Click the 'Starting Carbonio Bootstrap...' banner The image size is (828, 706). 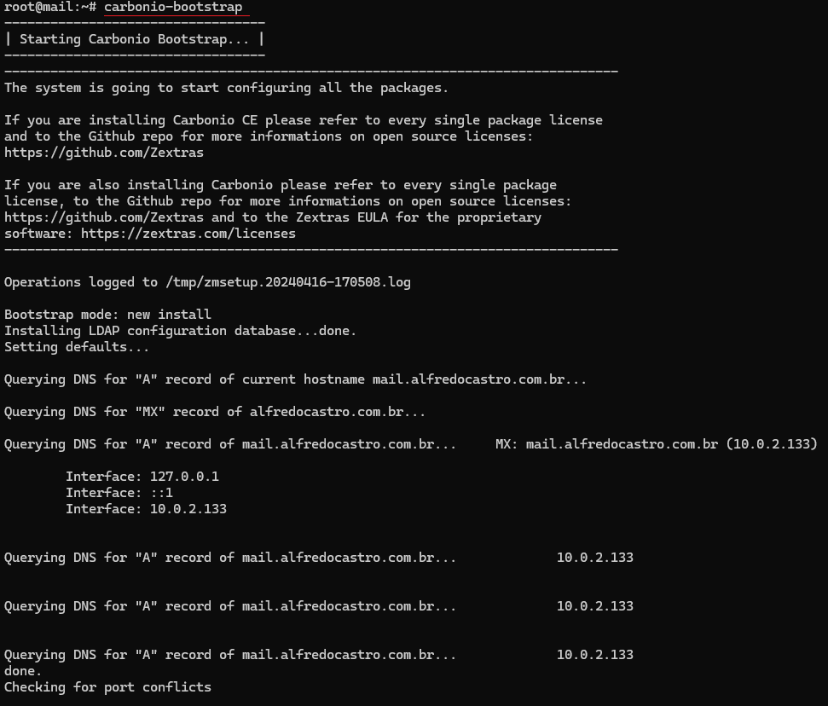pos(134,39)
